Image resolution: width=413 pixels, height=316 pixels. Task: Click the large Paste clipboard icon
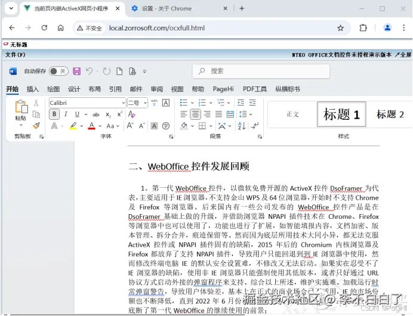pyautogui.click(x=21, y=107)
